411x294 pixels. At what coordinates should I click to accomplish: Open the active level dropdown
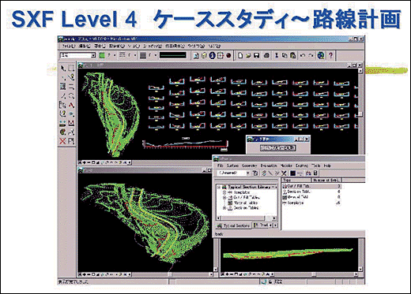93,55
